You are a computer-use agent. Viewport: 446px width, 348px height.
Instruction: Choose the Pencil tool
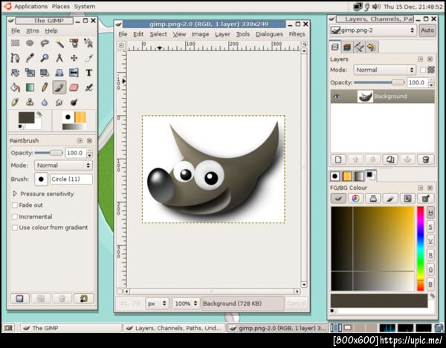tap(45, 88)
